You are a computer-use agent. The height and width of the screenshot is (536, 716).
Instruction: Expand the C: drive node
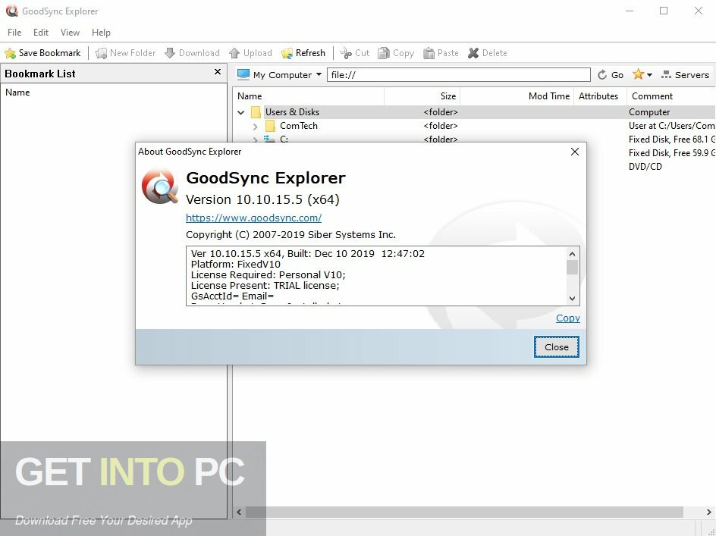pyautogui.click(x=256, y=139)
